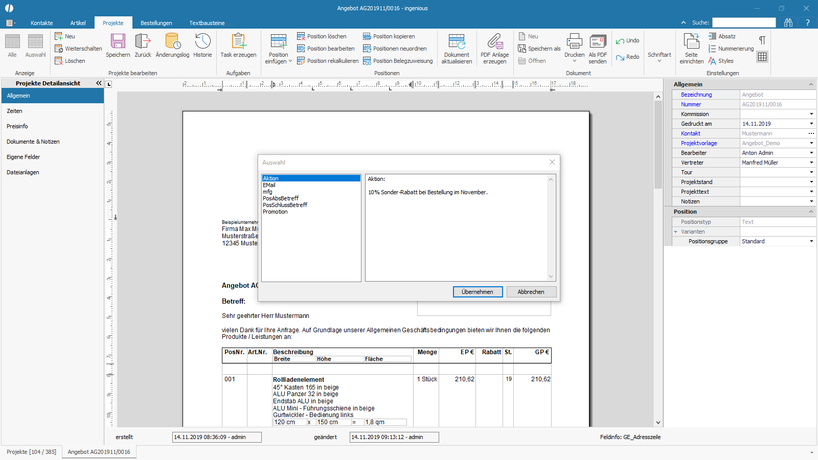The height and width of the screenshot is (460, 818).
Task: Click the table grid icon in Einstellungen
Action: [762, 57]
